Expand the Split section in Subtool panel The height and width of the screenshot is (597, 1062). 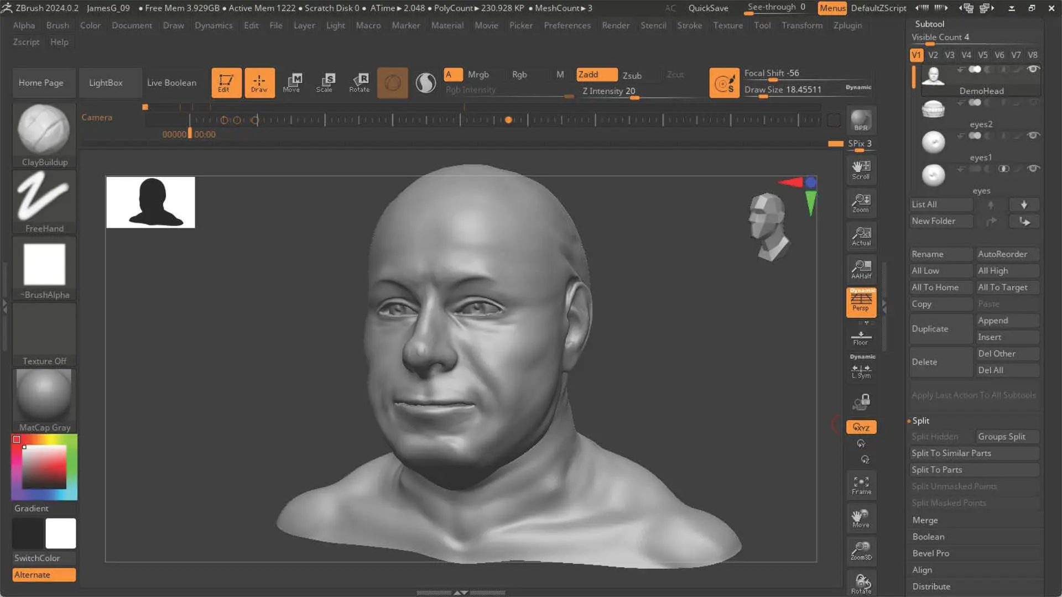[921, 420]
